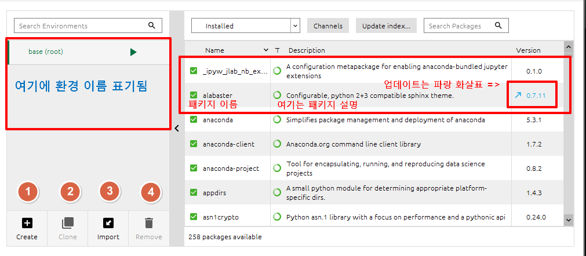Select the base (root) environment
The width and height of the screenshot is (586, 256).
pyautogui.click(x=89, y=52)
